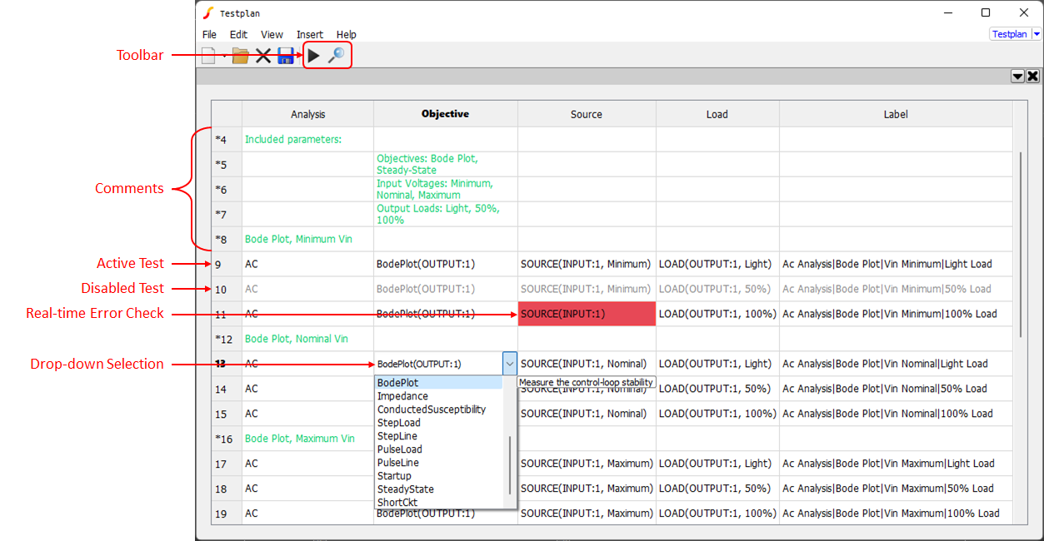
Task: Click the Objective column header
Action: (445, 114)
